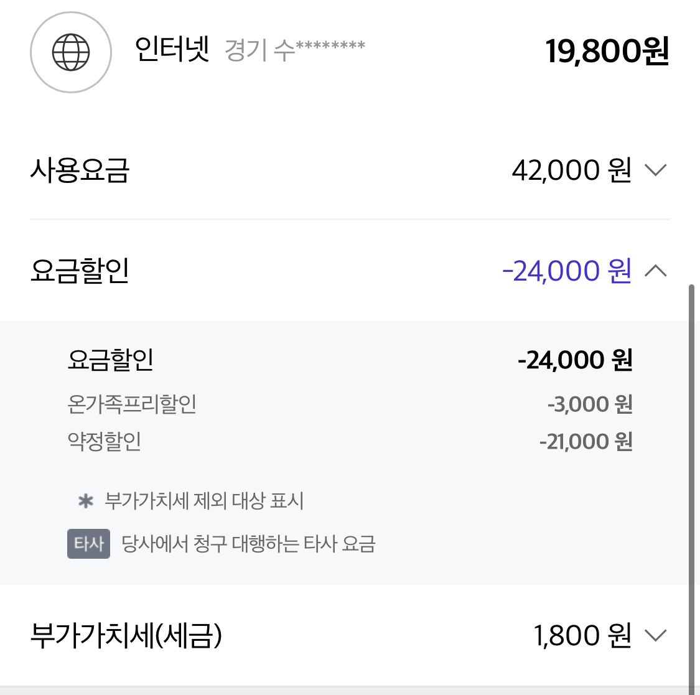Click the -21,000 원 약정할인 amount
The width and height of the screenshot is (700, 695).
586,442
